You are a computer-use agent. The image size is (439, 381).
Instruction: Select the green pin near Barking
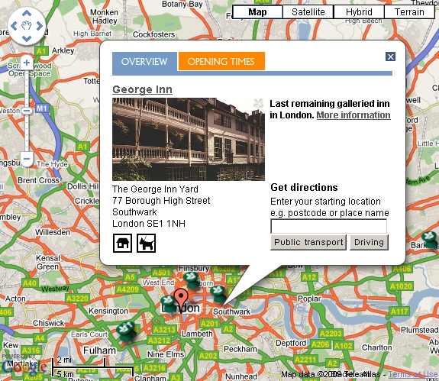pos(430,240)
